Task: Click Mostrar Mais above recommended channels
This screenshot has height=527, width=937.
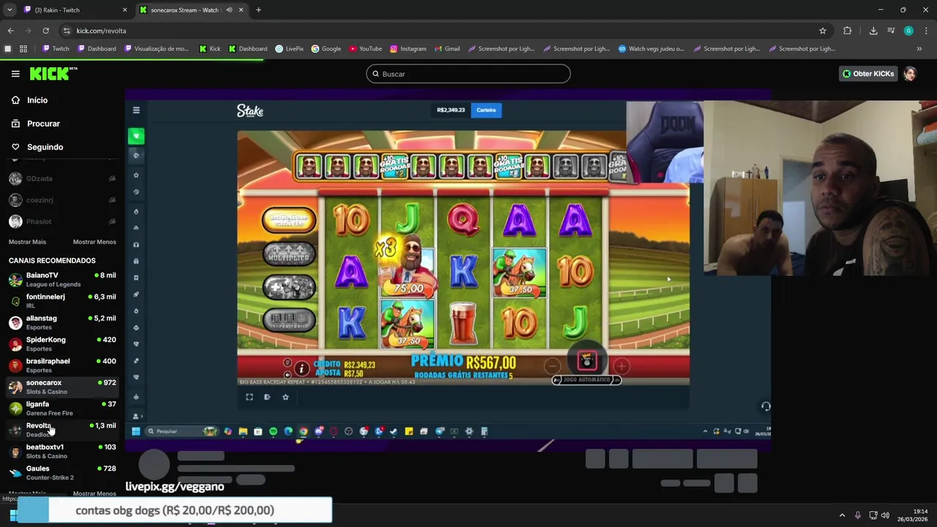Action: 27,242
